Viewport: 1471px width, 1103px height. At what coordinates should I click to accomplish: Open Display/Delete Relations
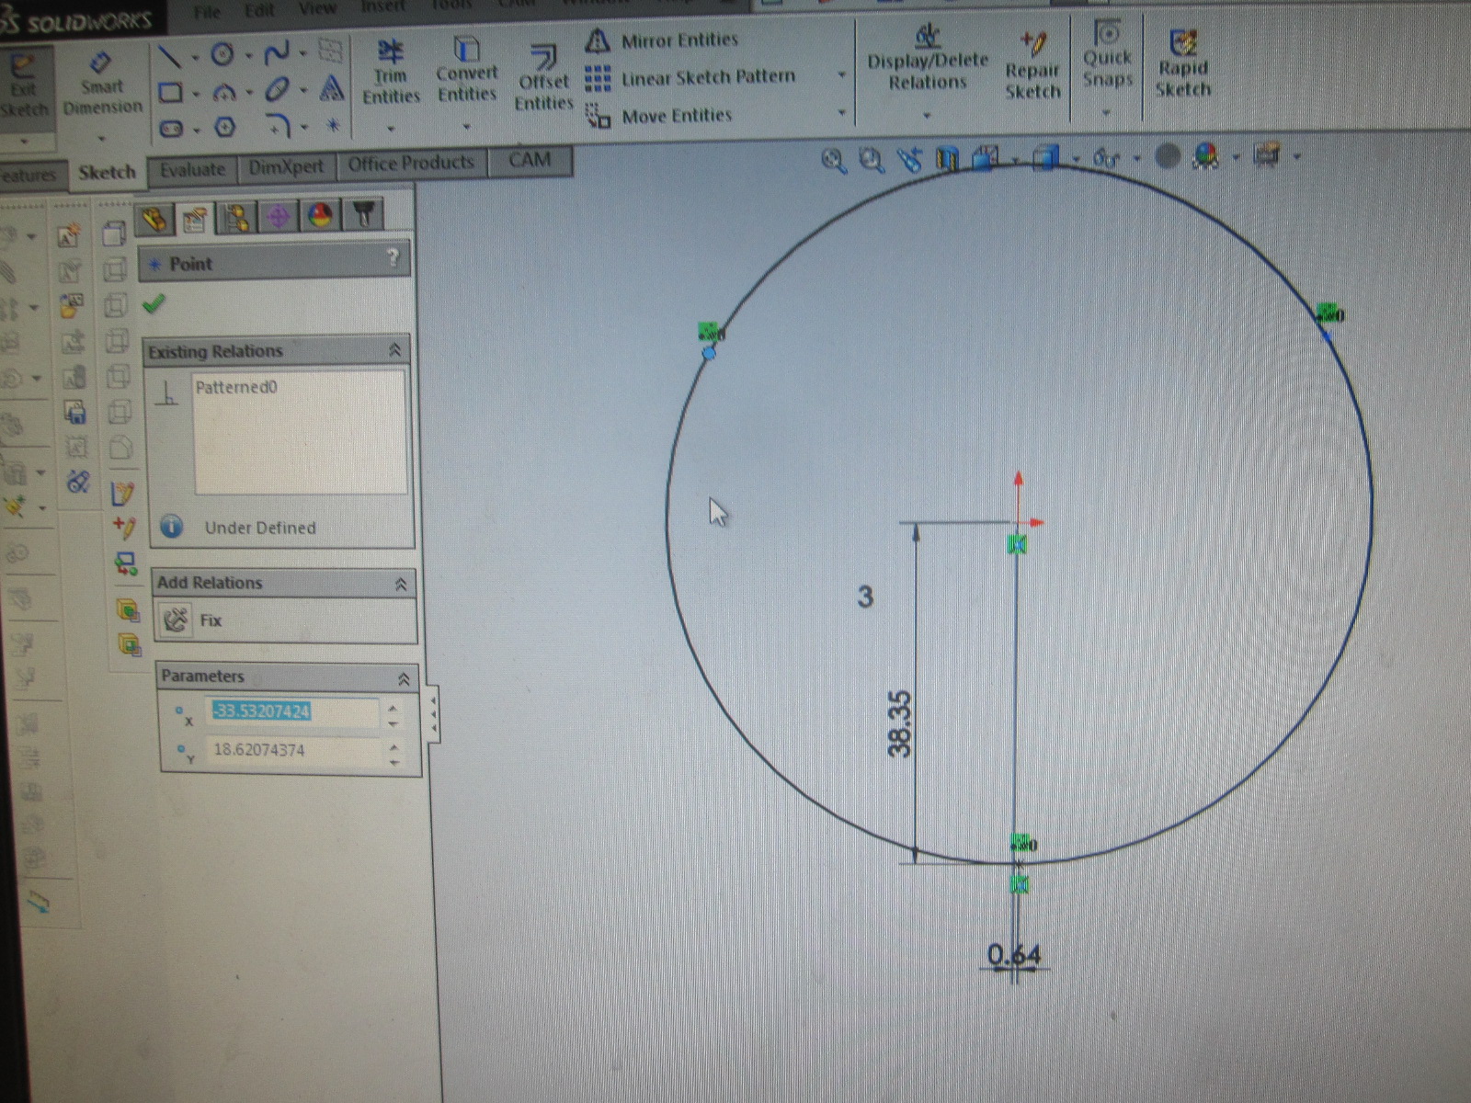point(928,59)
